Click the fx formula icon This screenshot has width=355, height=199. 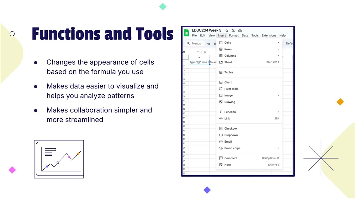(205, 52)
